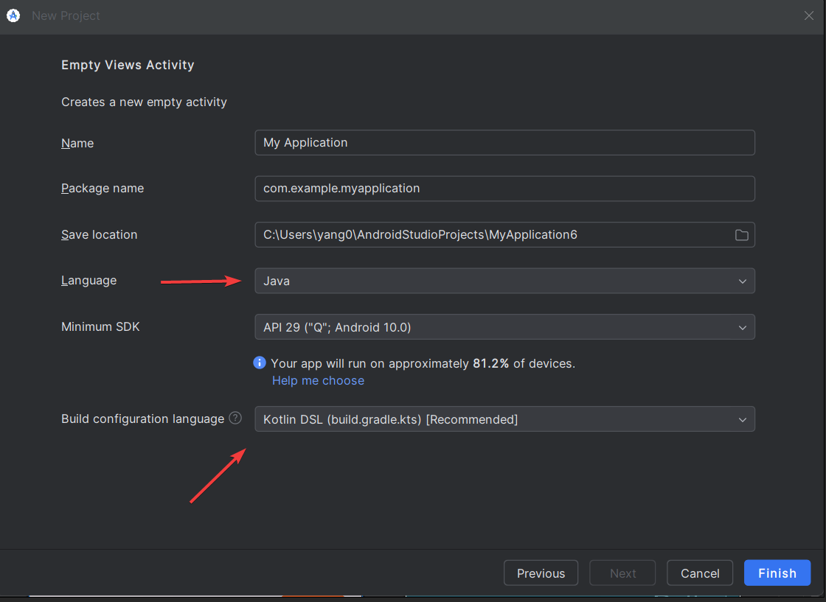Click the Cancel button
Screen dimensions: 826x602
coord(700,573)
